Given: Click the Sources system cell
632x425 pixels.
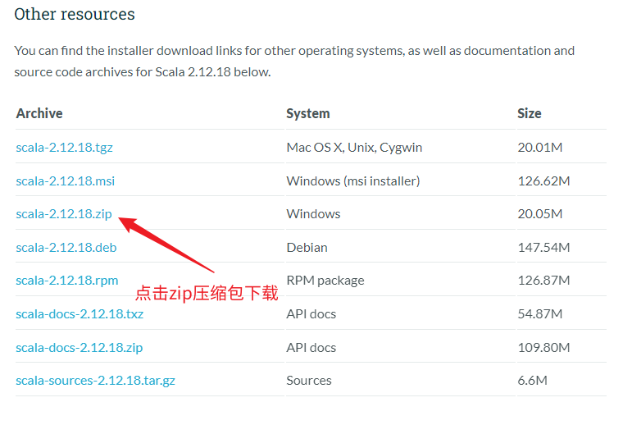Looking at the screenshot, I should [x=308, y=381].
